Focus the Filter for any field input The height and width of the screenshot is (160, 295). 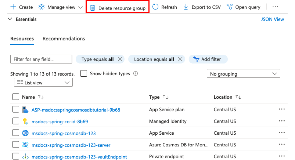pyautogui.click(x=41, y=59)
